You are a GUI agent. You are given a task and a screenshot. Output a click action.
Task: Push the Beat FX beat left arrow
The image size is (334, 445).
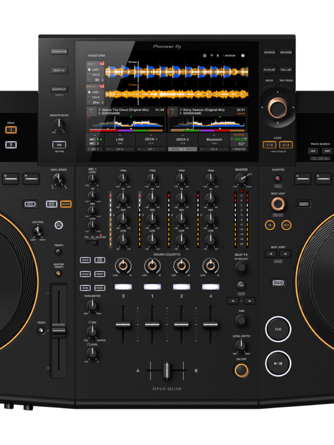[233, 301]
